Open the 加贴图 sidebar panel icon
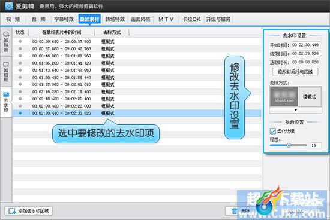This screenshot has width=330, height=220. [x=6, y=34]
